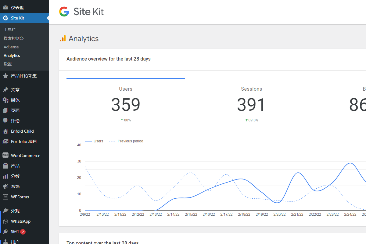Screen dimensions: 366x244
Task: Click the WooCommerce logo icon
Action: tap(5, 155)
